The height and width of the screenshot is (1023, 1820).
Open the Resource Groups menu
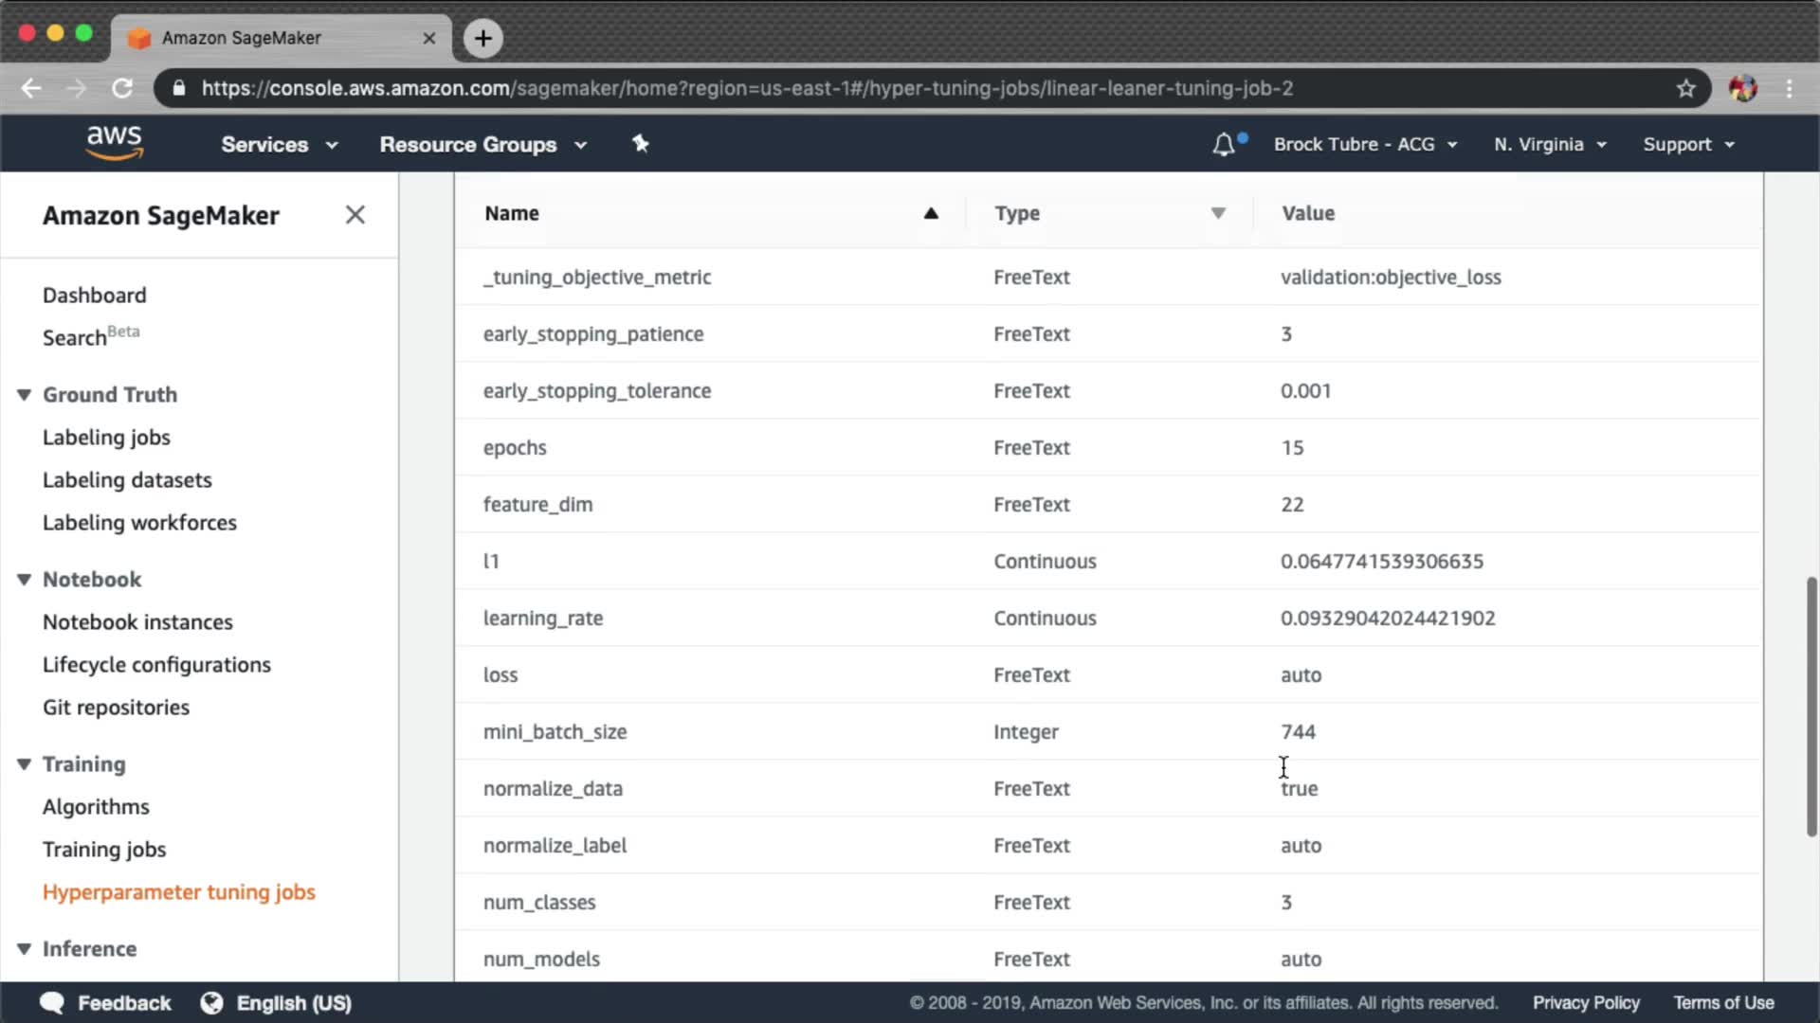pos(482,145)
